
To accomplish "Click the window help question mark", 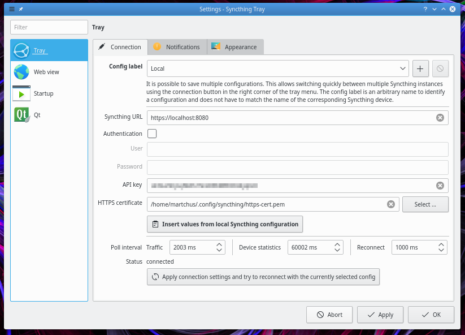I will (x=424, y=9).
